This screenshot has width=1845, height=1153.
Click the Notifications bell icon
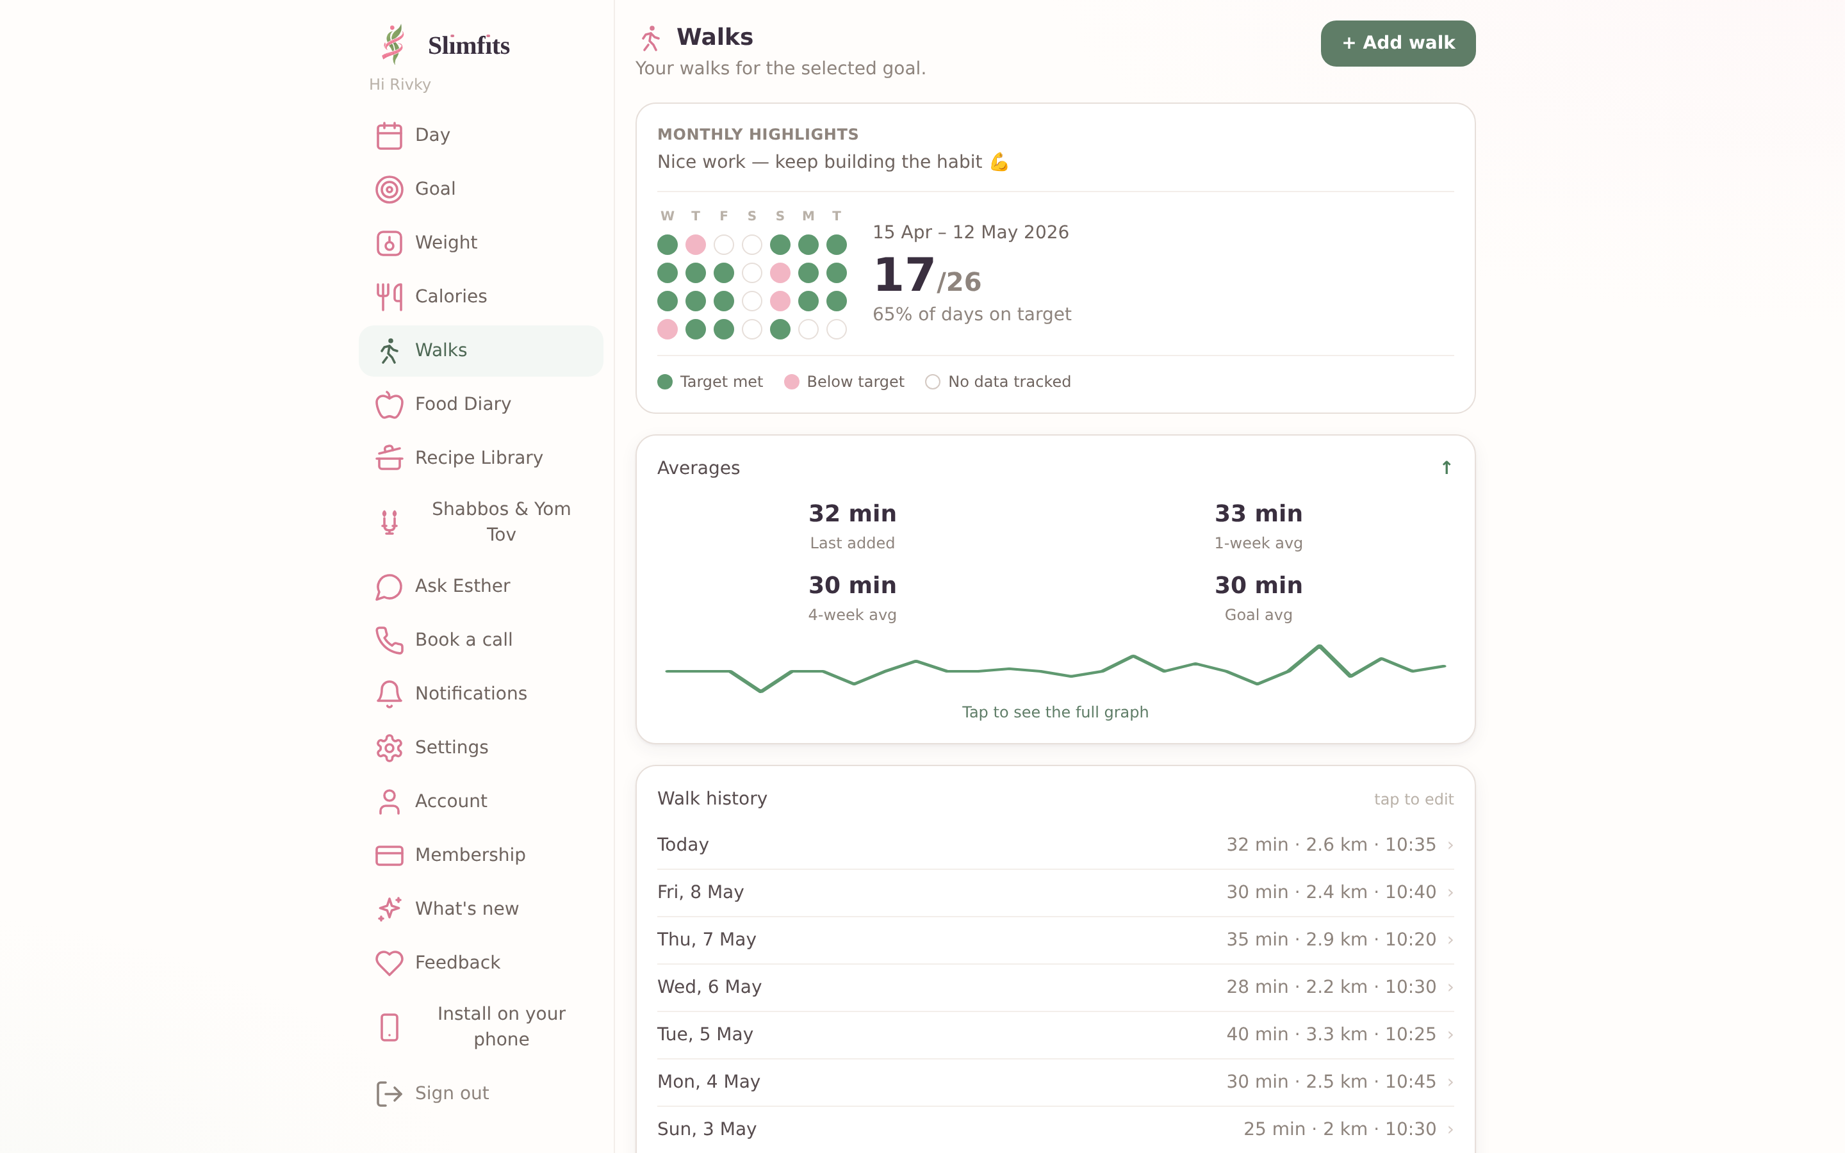click(389, 694)
